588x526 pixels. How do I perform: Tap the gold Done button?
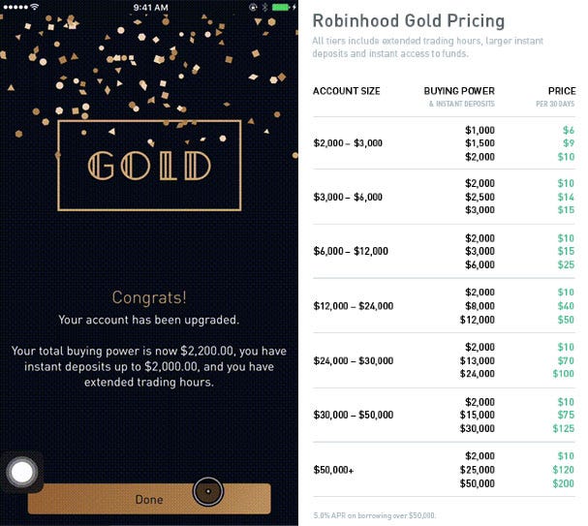(x=149, y=499)
